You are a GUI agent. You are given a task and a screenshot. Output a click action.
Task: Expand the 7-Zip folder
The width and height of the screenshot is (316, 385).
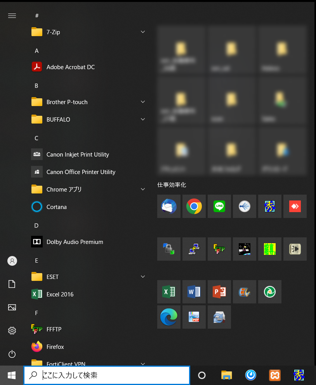(143, 32)
